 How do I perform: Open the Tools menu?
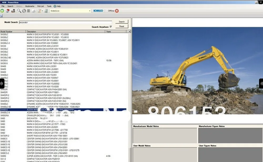(49, 6)
